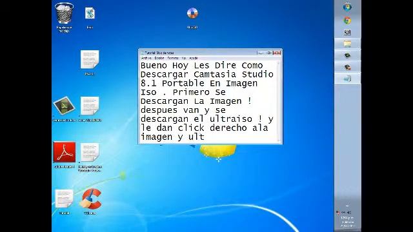Open the text document icon under the script file
Screen dimensions: 413x232
(90, 59)
